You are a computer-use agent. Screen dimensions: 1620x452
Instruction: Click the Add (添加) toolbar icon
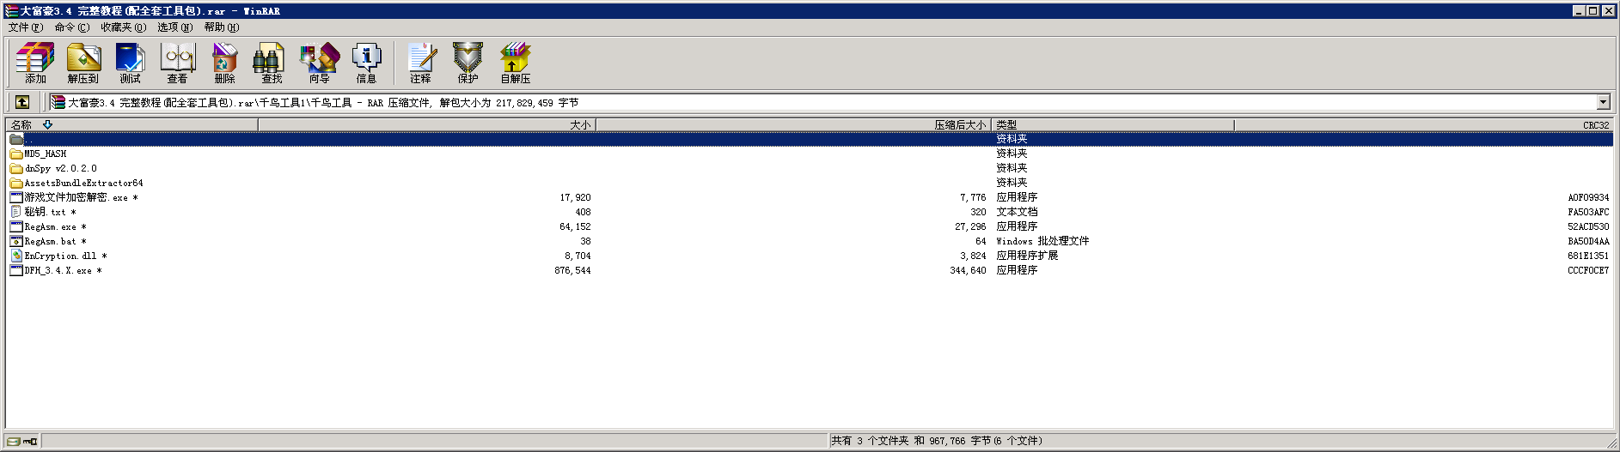[x=35, y=63]
